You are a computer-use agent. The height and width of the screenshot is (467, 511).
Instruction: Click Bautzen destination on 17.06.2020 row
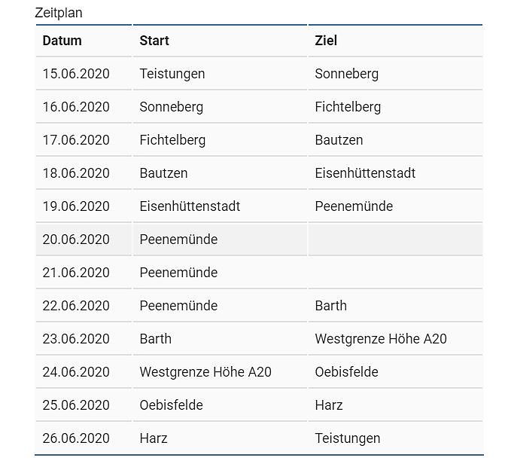pos(339,140)
